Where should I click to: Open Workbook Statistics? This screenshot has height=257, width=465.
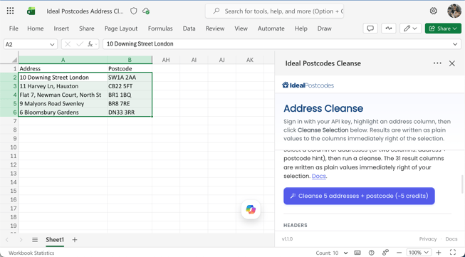click(x=31, y=253)
